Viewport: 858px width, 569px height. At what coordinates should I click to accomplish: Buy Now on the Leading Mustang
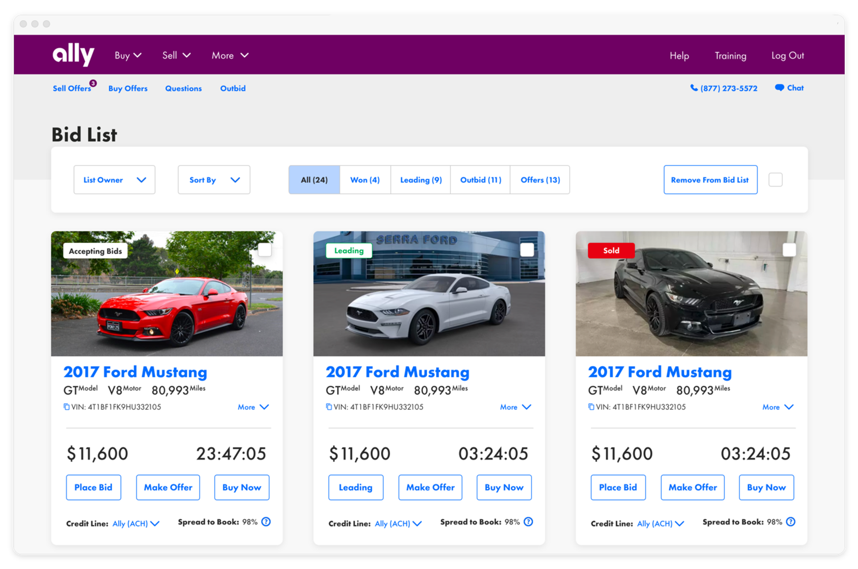coord(504,487)
